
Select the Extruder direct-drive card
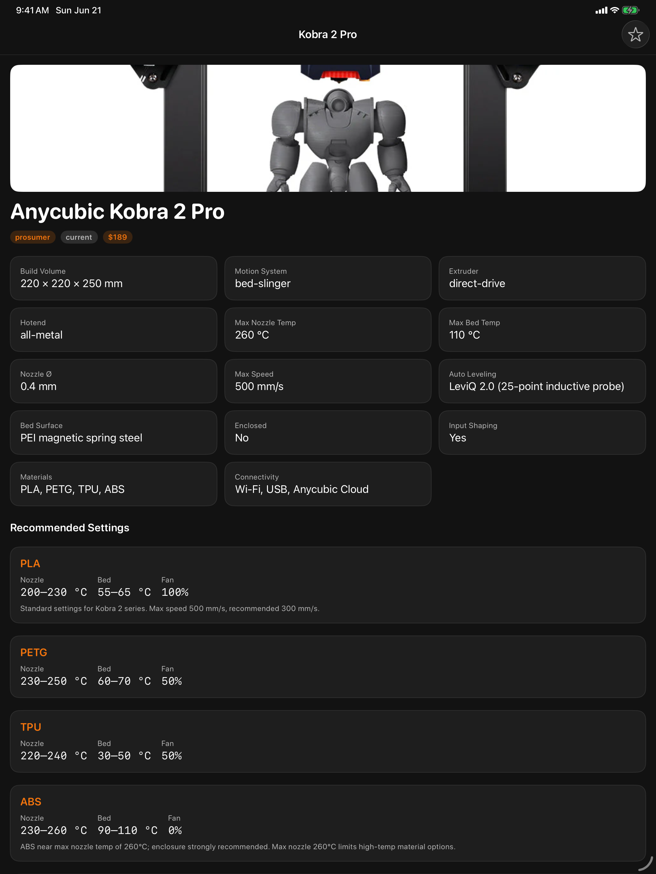click(542, 278)
